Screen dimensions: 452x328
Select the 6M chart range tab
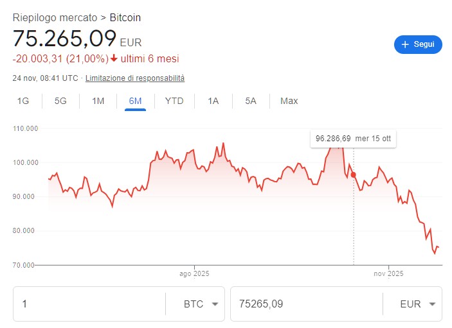point(135,101)
